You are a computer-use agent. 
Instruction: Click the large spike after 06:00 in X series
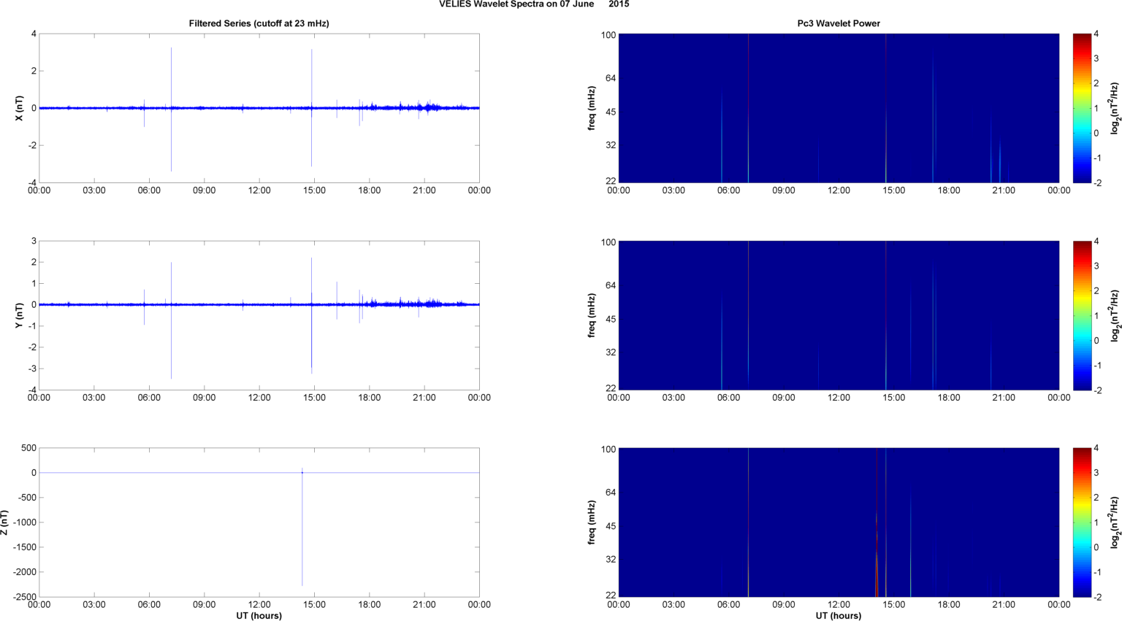tap(172, 109)
